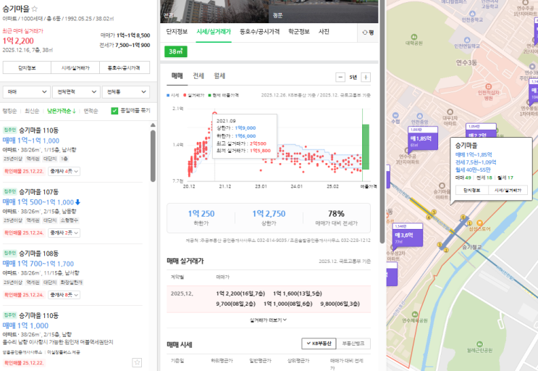This screenshot has width=538, height=371.
Task: Click the listing scrollbar up arrow
Action: pos(153,125)
